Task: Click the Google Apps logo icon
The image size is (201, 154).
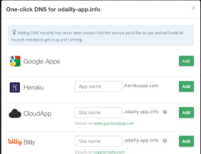Action: pos(15,61)
